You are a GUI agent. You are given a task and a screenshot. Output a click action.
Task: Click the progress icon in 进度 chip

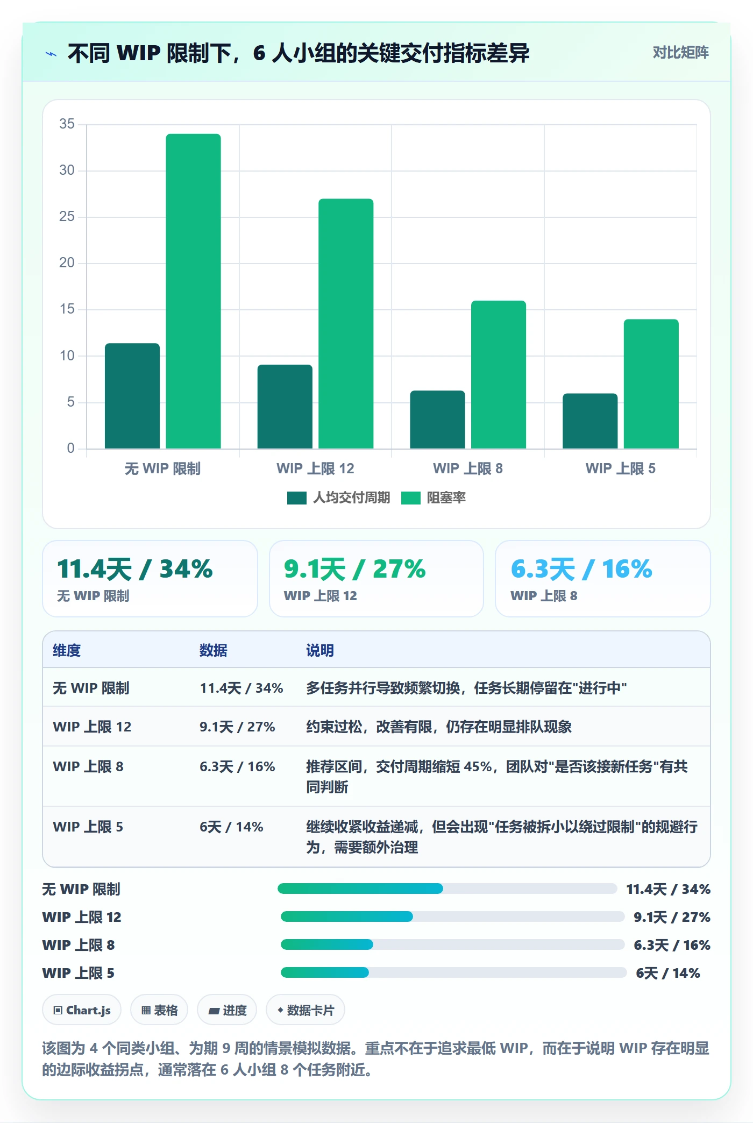tap(214, 1011)
